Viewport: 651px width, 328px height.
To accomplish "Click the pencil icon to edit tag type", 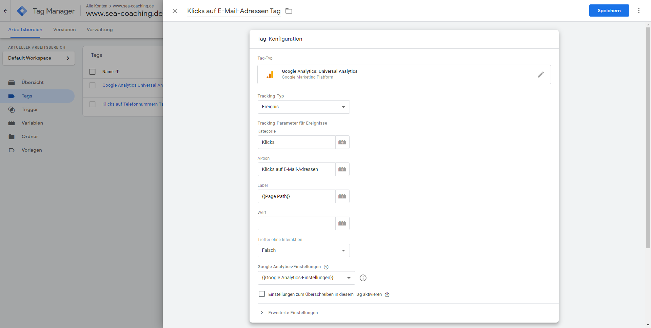I will [541, 74].
